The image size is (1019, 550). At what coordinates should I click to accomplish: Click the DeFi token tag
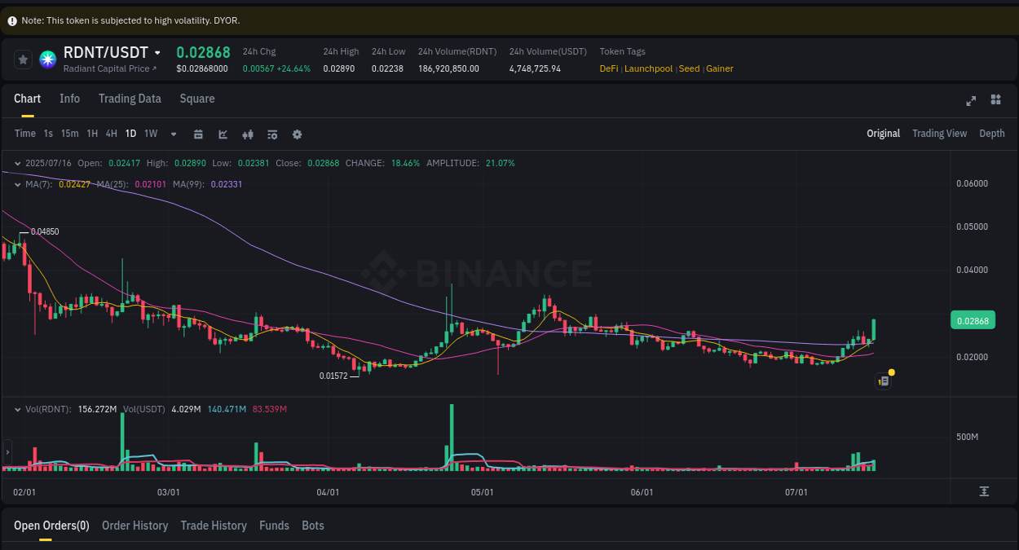[608, 68]
